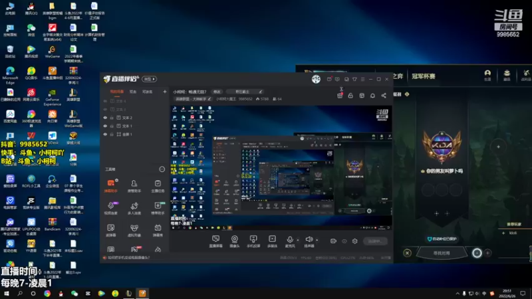Open the settings gear in the bottom bar
The height and width of the screenshot is (299, 532).
click(354, 241)
